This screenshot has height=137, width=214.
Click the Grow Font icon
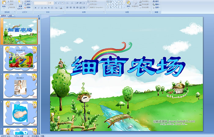point(56,3)
